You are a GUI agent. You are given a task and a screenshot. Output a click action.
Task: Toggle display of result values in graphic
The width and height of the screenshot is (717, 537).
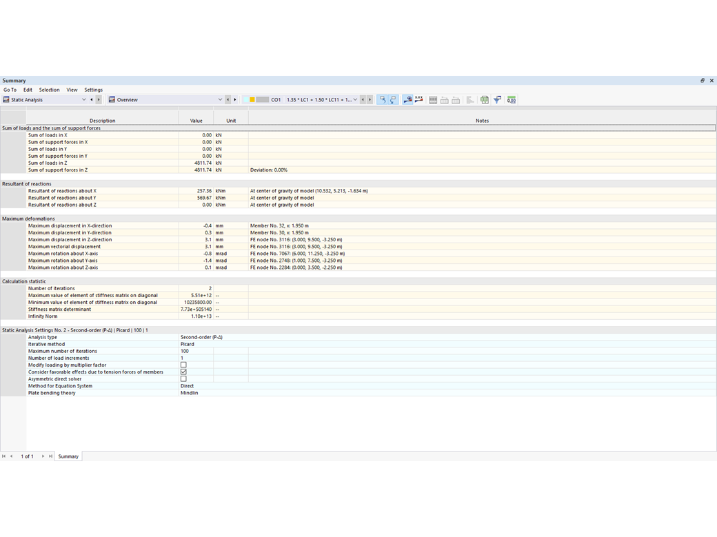(x=407, y=99)
